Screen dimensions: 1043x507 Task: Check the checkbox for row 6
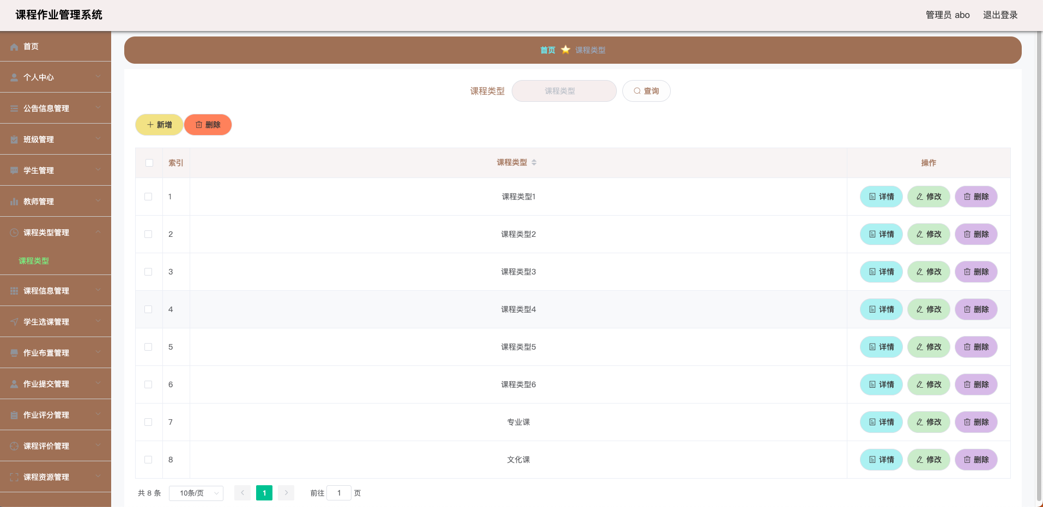148,384
